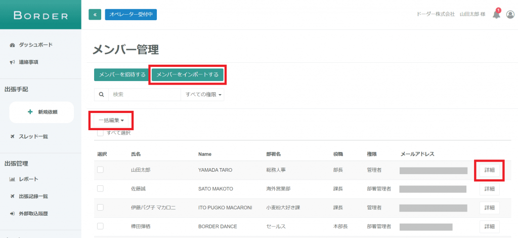
Task: Expand the 一括編集 dropdown
Action: (x=111, y=121)
